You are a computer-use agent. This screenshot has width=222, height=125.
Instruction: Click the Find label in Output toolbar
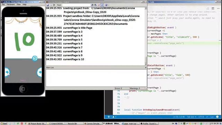(59, 5)
